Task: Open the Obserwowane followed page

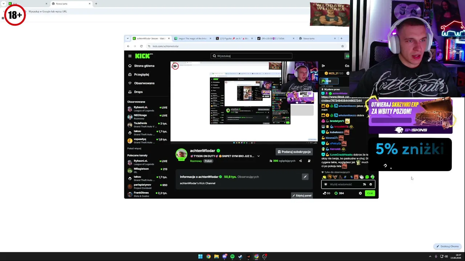Action: pyautogui.click(x=141, y=83)
